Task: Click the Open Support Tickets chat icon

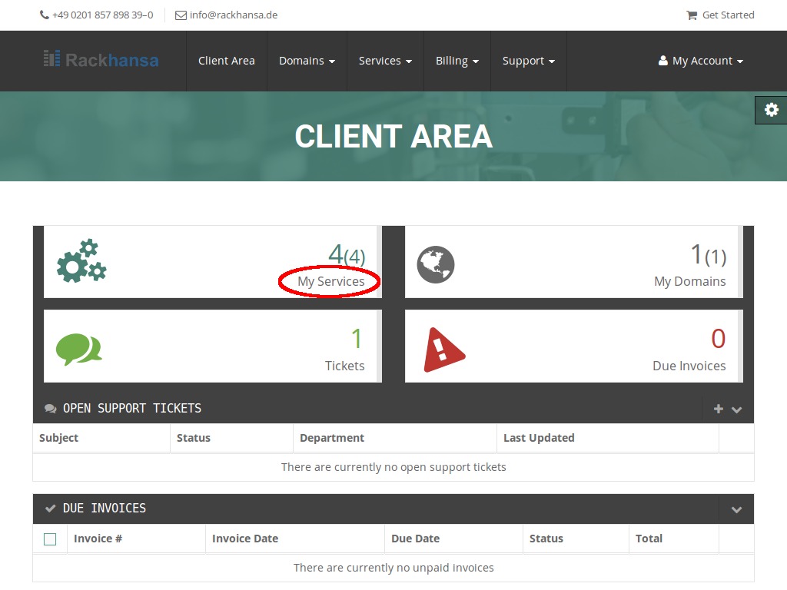Action: pos(50,409)
